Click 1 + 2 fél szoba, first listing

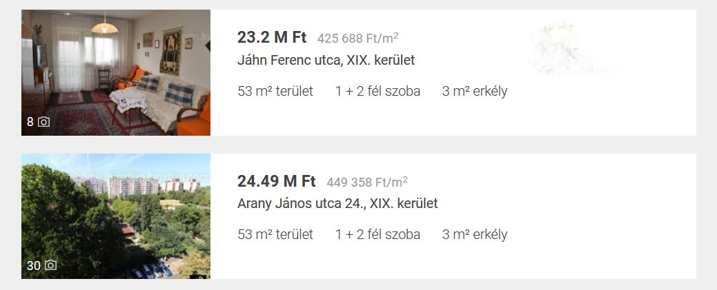(377, 91)
